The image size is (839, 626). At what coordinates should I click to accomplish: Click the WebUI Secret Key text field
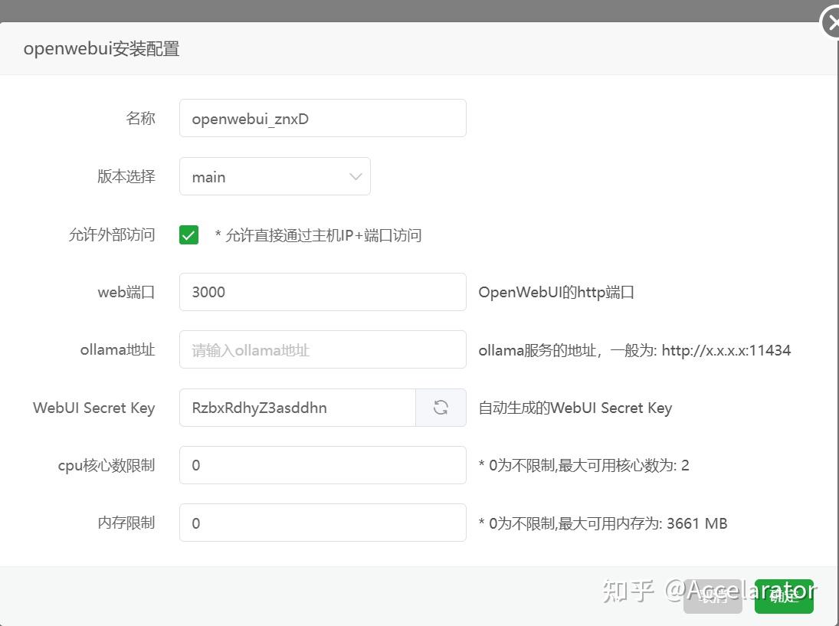click(x=297, y=408)
